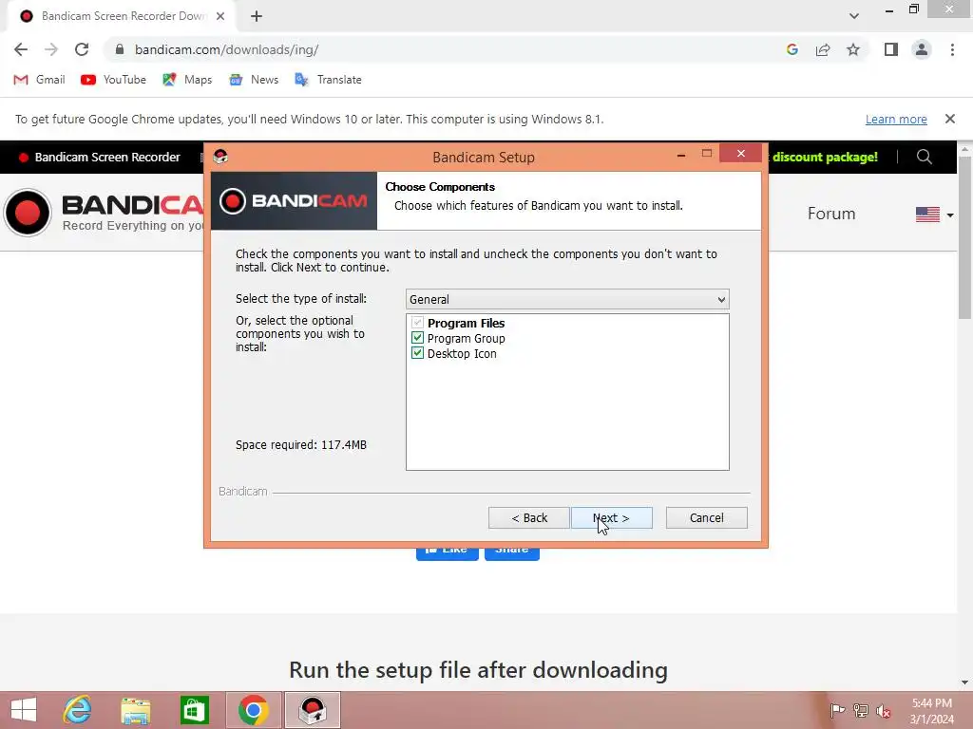
Task: Open the US flag language dropdown
Action: 935,215
